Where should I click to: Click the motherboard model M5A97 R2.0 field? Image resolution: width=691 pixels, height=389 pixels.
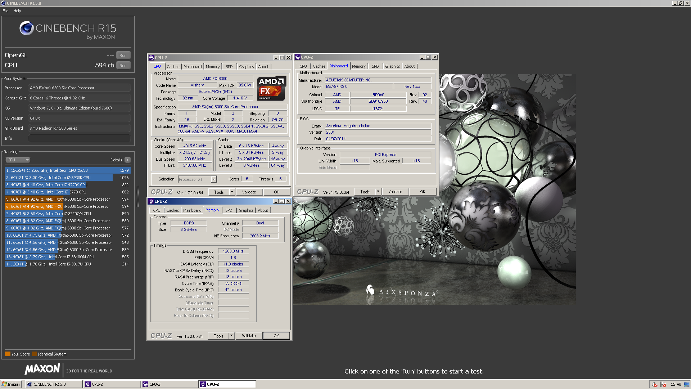point(359,87)
